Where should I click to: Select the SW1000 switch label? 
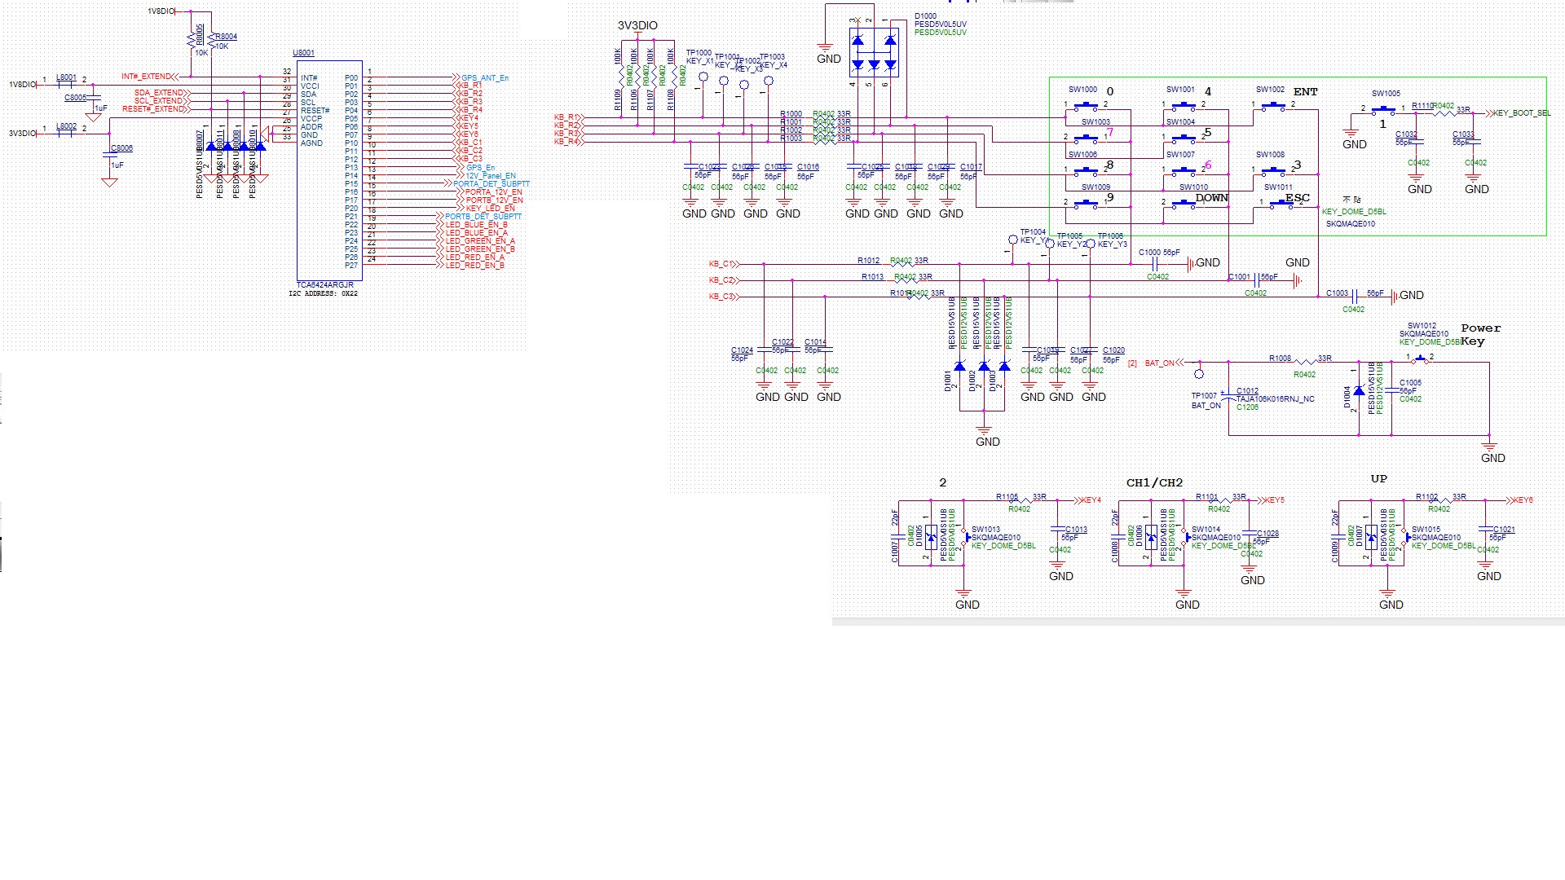coord(1082,90)
